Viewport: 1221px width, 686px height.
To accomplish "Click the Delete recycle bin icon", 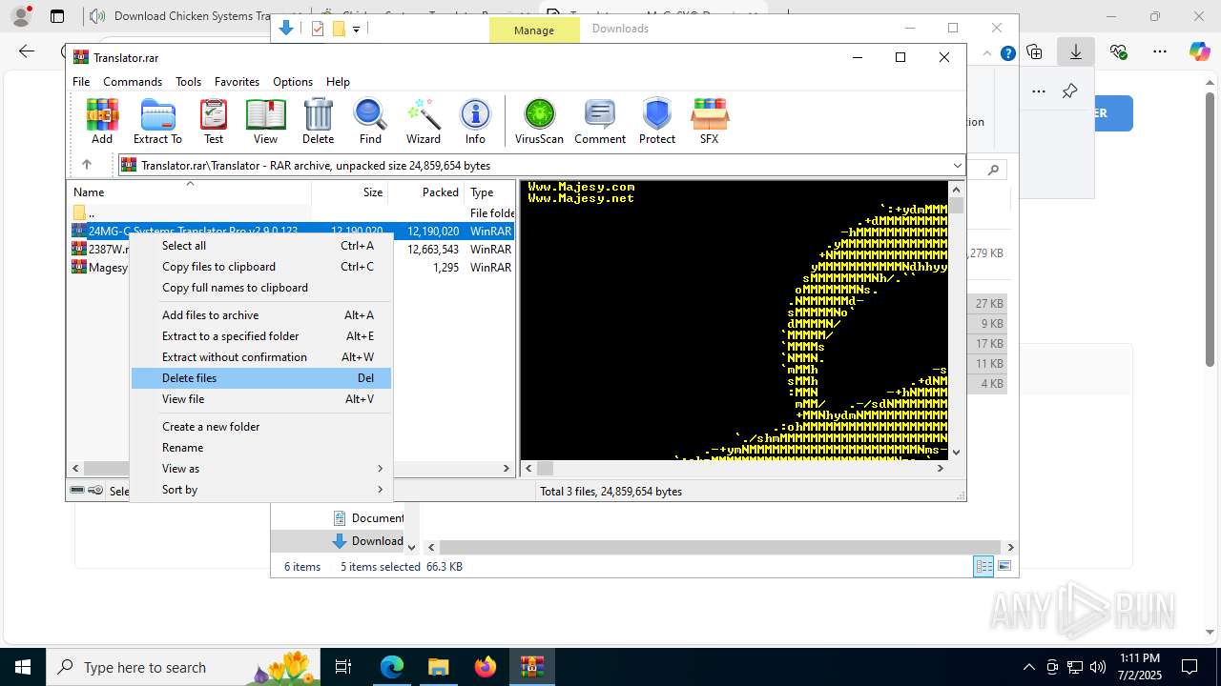I will (318, 121).
